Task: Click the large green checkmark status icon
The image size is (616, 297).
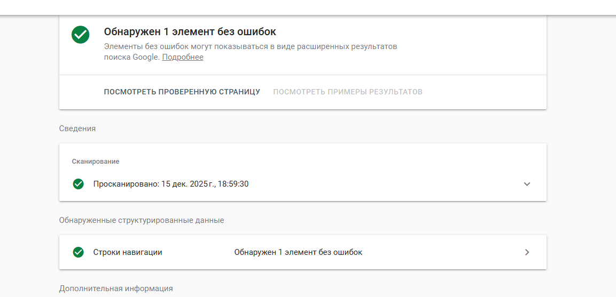Action: pos(80,35)
